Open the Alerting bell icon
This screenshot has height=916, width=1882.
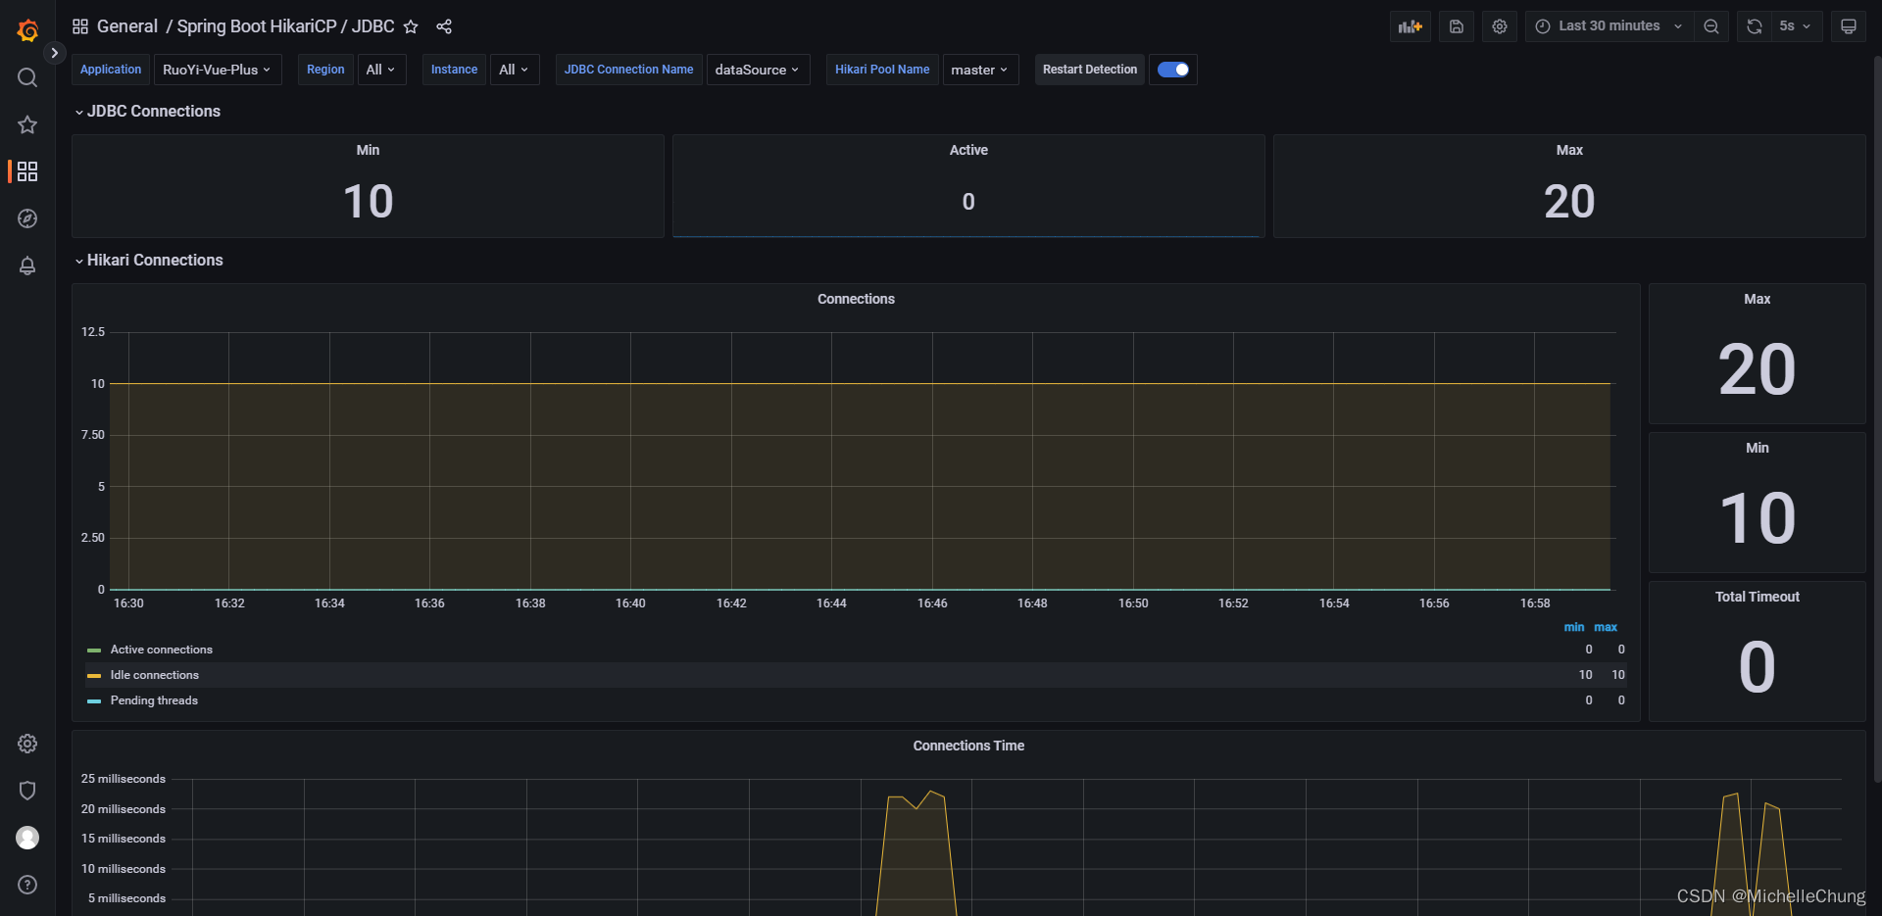27,265
